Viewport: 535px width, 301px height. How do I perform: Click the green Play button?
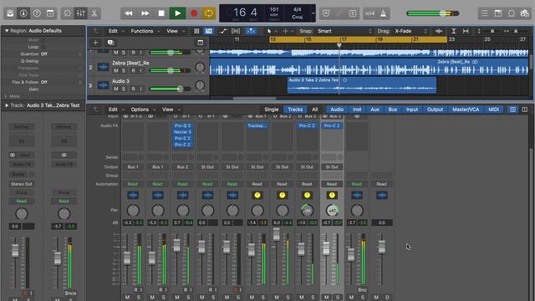click(178, 13)
